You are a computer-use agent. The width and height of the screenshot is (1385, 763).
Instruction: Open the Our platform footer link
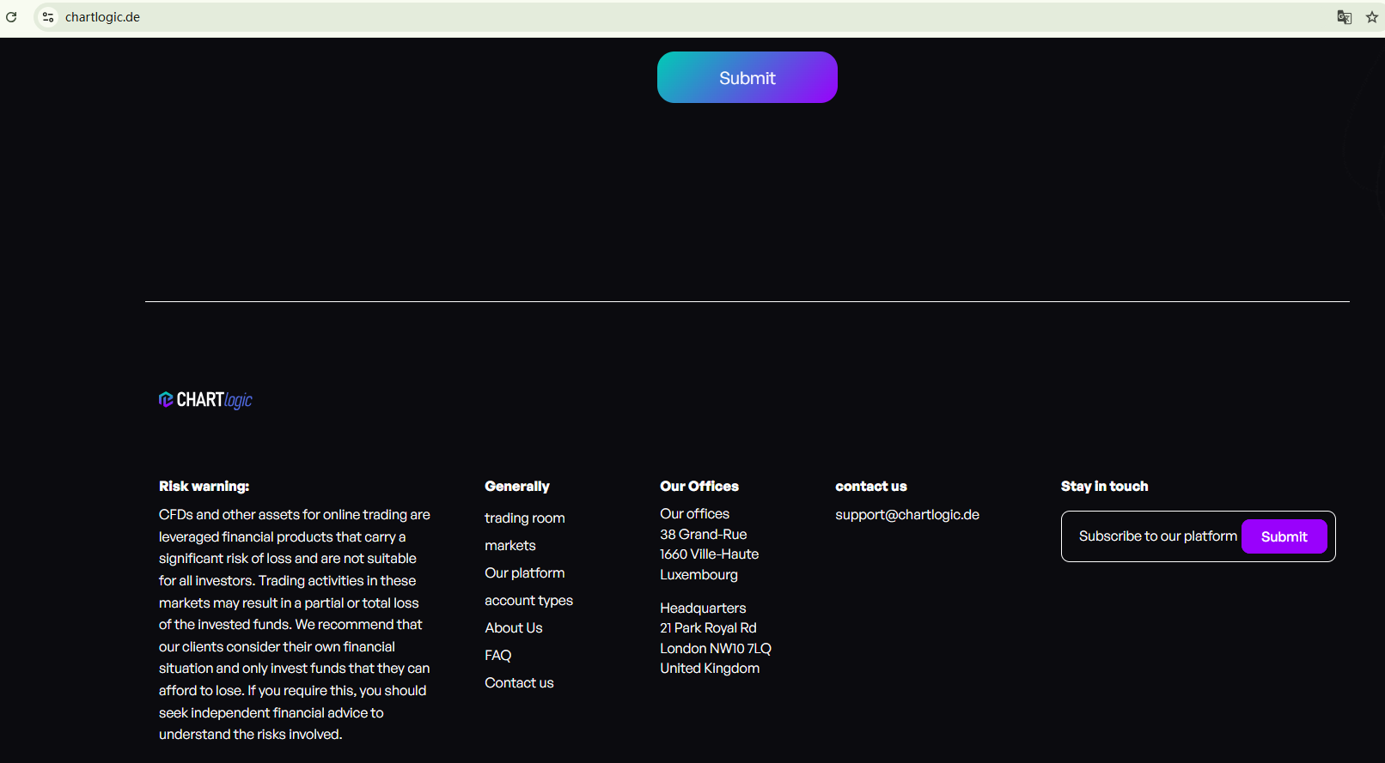524,573
